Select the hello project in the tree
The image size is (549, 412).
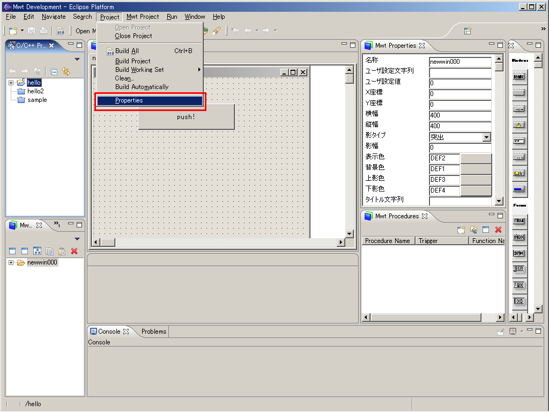(x=34, y=83)
